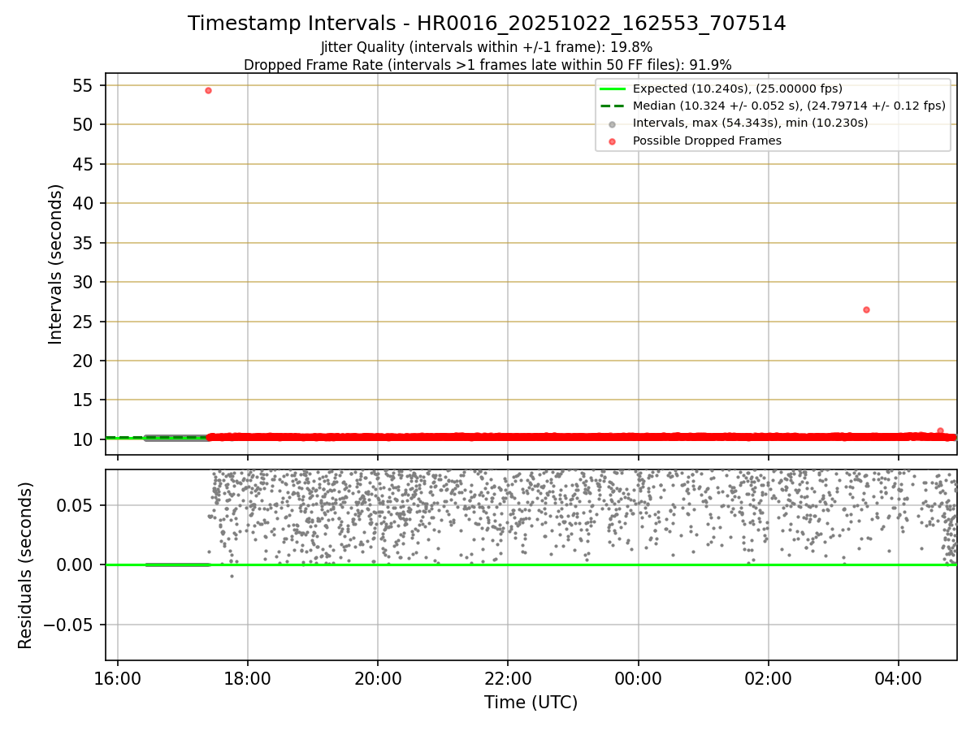Click the '04:00' x-axis tick label
The height and width of the screenshot is (731, 975).
pos(899,678)
